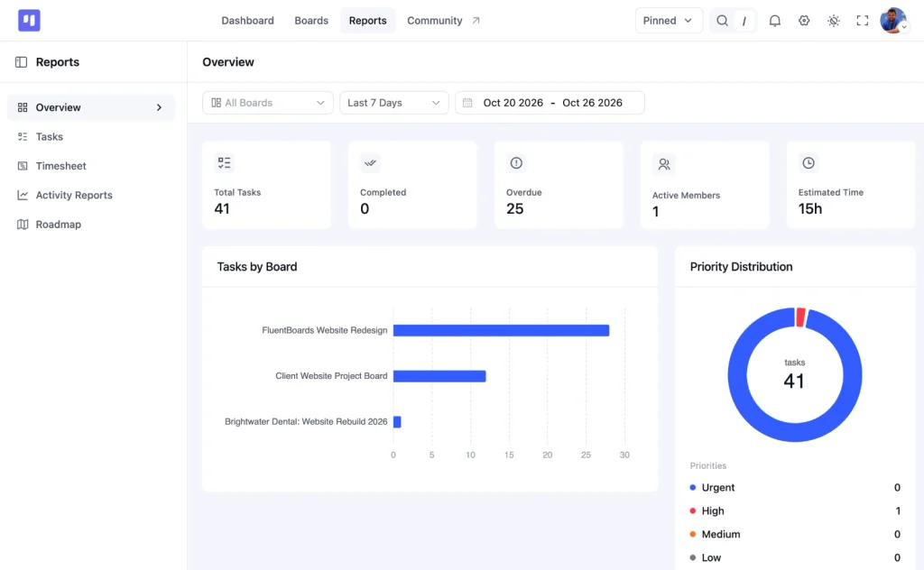Click the Total Tasks card icon

click(224, 163)
